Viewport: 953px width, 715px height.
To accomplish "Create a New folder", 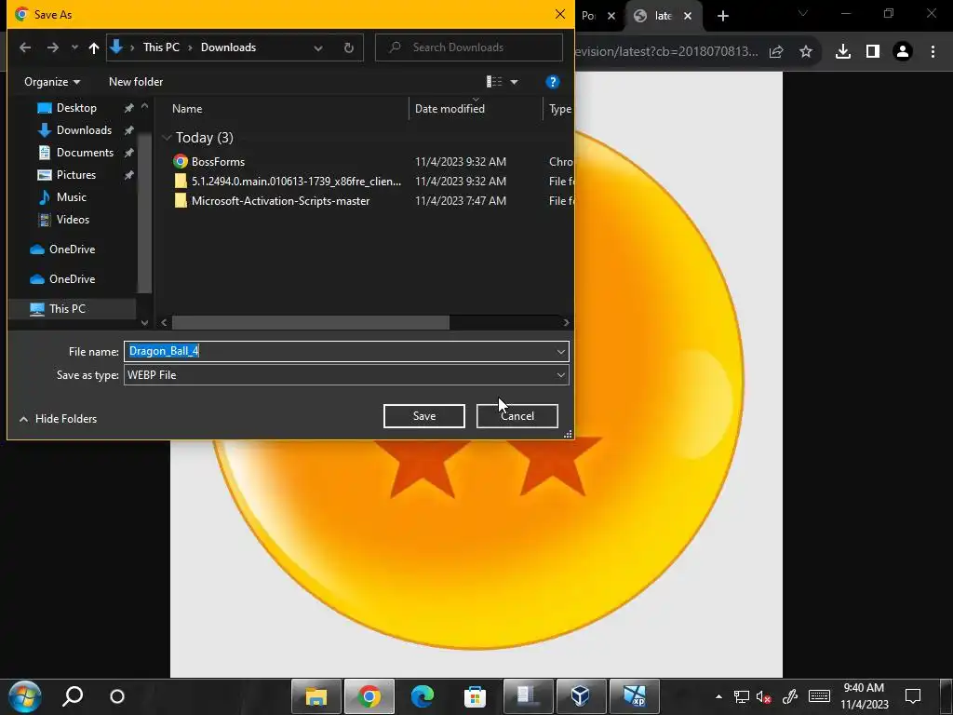I will pos(136,82).
